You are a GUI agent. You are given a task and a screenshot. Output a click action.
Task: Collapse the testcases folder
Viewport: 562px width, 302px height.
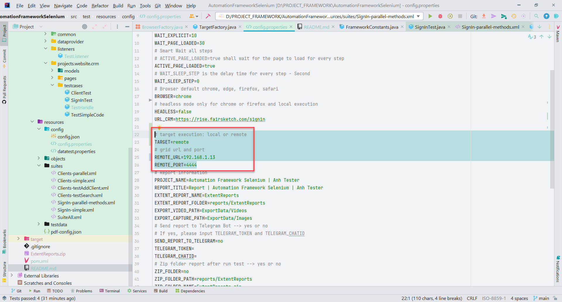click(52, 85)
